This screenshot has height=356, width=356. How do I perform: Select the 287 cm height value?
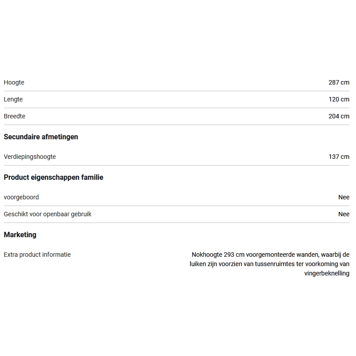click(x=339, y=82)
